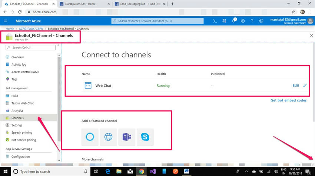
Task: Open Bot Service pricing
Action: click(x=24, y=140)
